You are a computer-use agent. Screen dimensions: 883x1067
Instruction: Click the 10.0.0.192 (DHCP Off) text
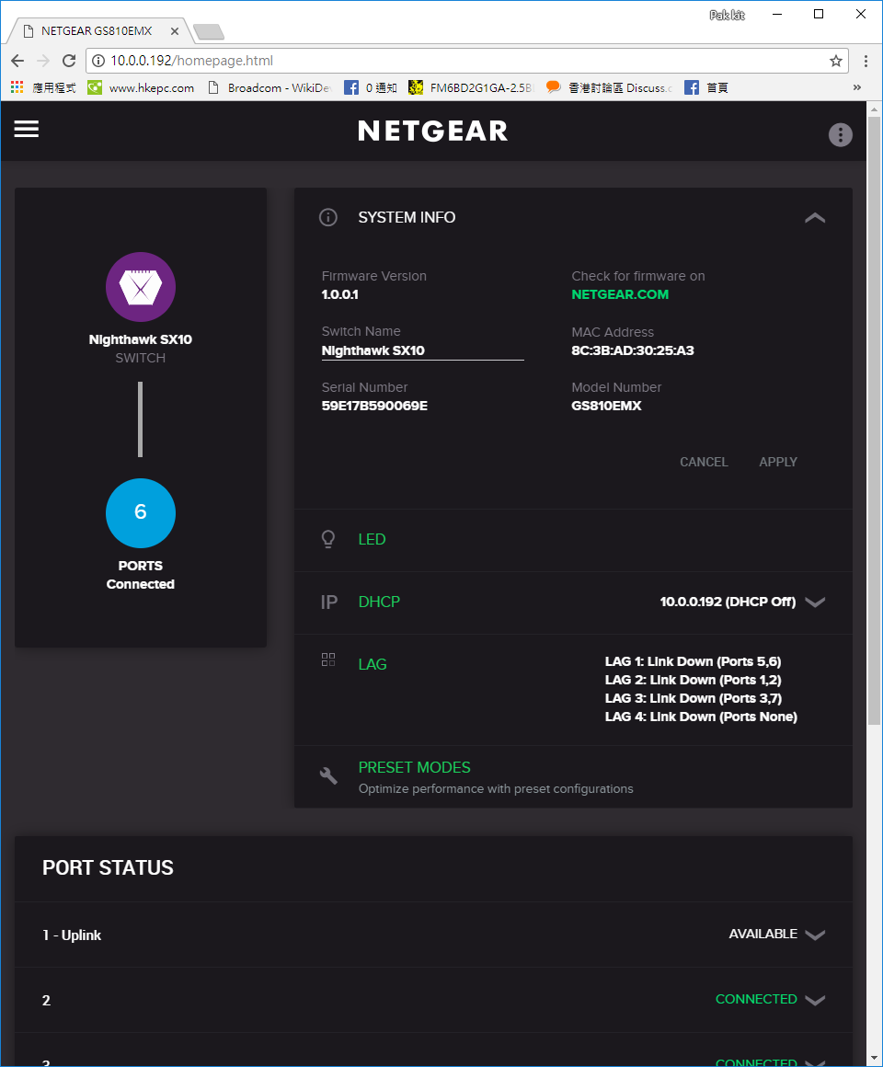(728, 602)
